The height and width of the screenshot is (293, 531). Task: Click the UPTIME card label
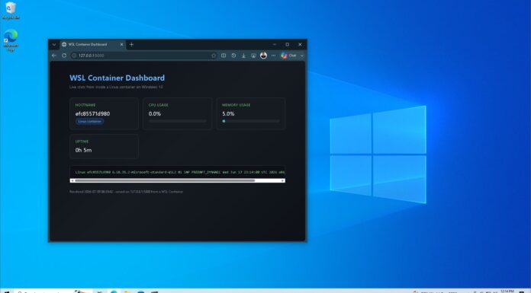[82, 142]
